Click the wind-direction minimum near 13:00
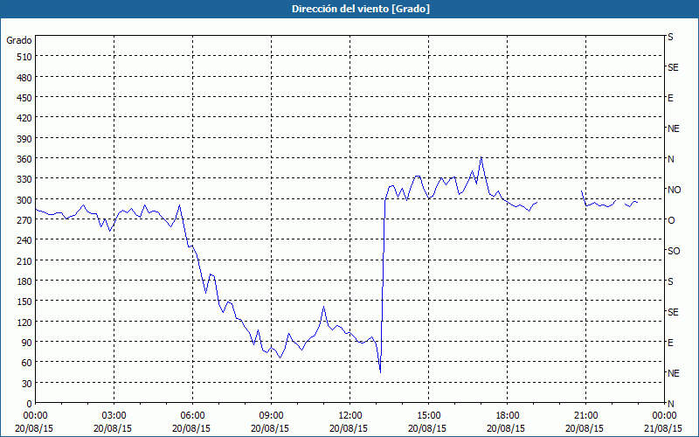The height and width of the screenshot is (437, 699). (x=380, y=372)
